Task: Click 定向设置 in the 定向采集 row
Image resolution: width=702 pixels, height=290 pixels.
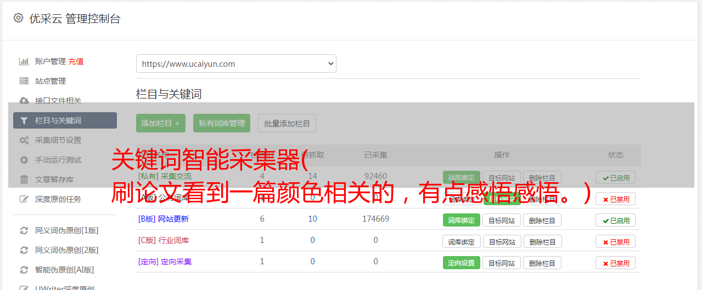Action: [462, 263]
